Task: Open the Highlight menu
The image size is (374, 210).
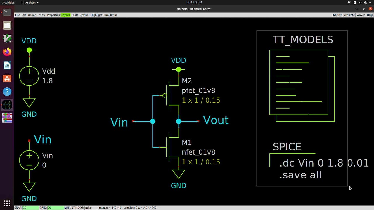Action: tap(96, 15)
